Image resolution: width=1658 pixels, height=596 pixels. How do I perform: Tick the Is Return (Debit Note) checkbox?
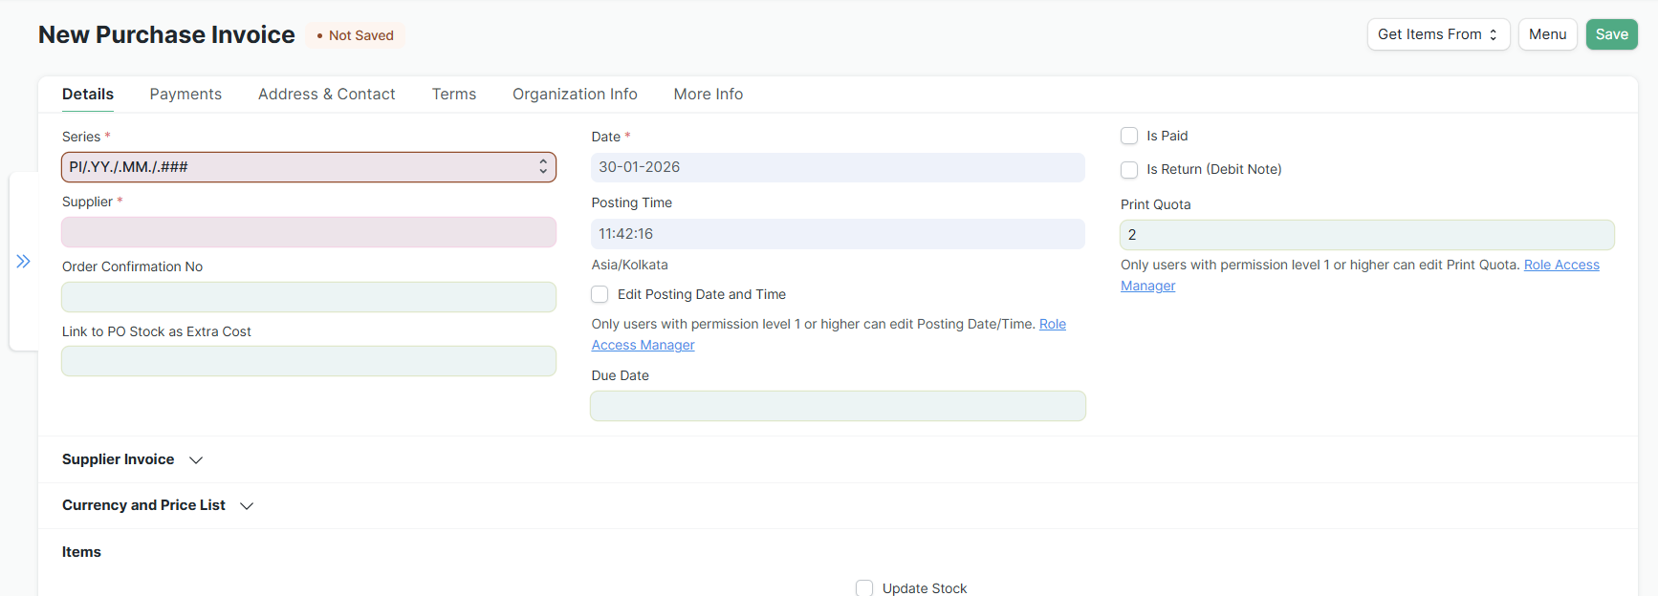pyautogui.click(x=1129, y=169)
